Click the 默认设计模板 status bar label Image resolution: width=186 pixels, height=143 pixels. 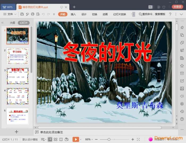[x=30, y=140]
